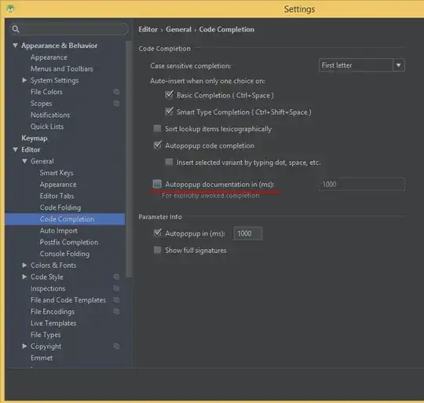Enable Show full signatures checkbox
424x403 pixels.
pyautogui.click(x=157, y=250)
